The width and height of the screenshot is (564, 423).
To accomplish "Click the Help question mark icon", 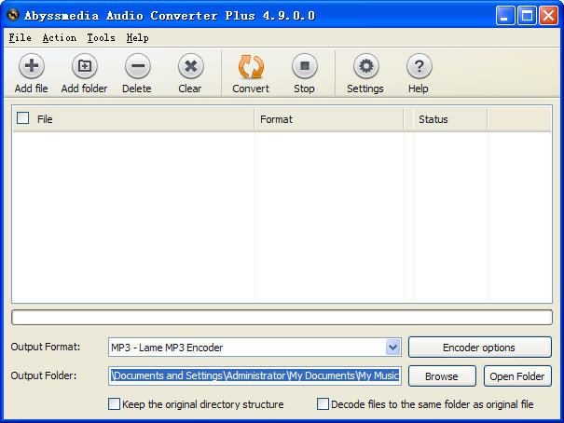I will point(419,66).
